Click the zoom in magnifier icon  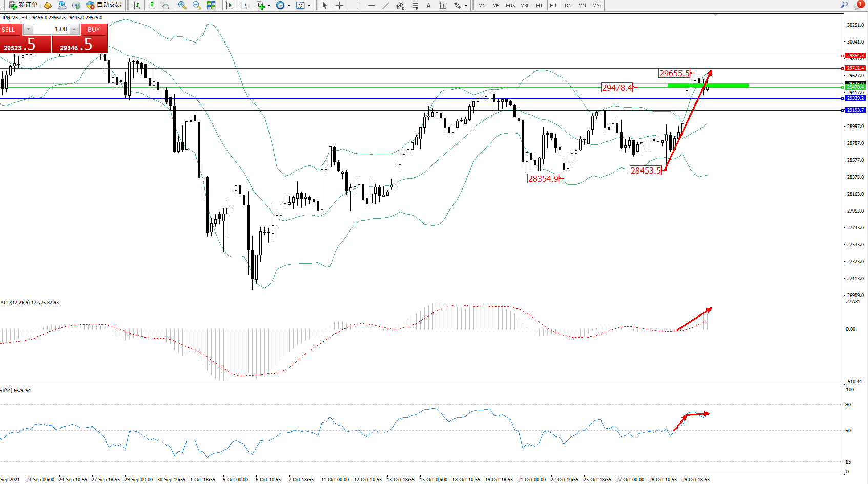pos(182,5)
